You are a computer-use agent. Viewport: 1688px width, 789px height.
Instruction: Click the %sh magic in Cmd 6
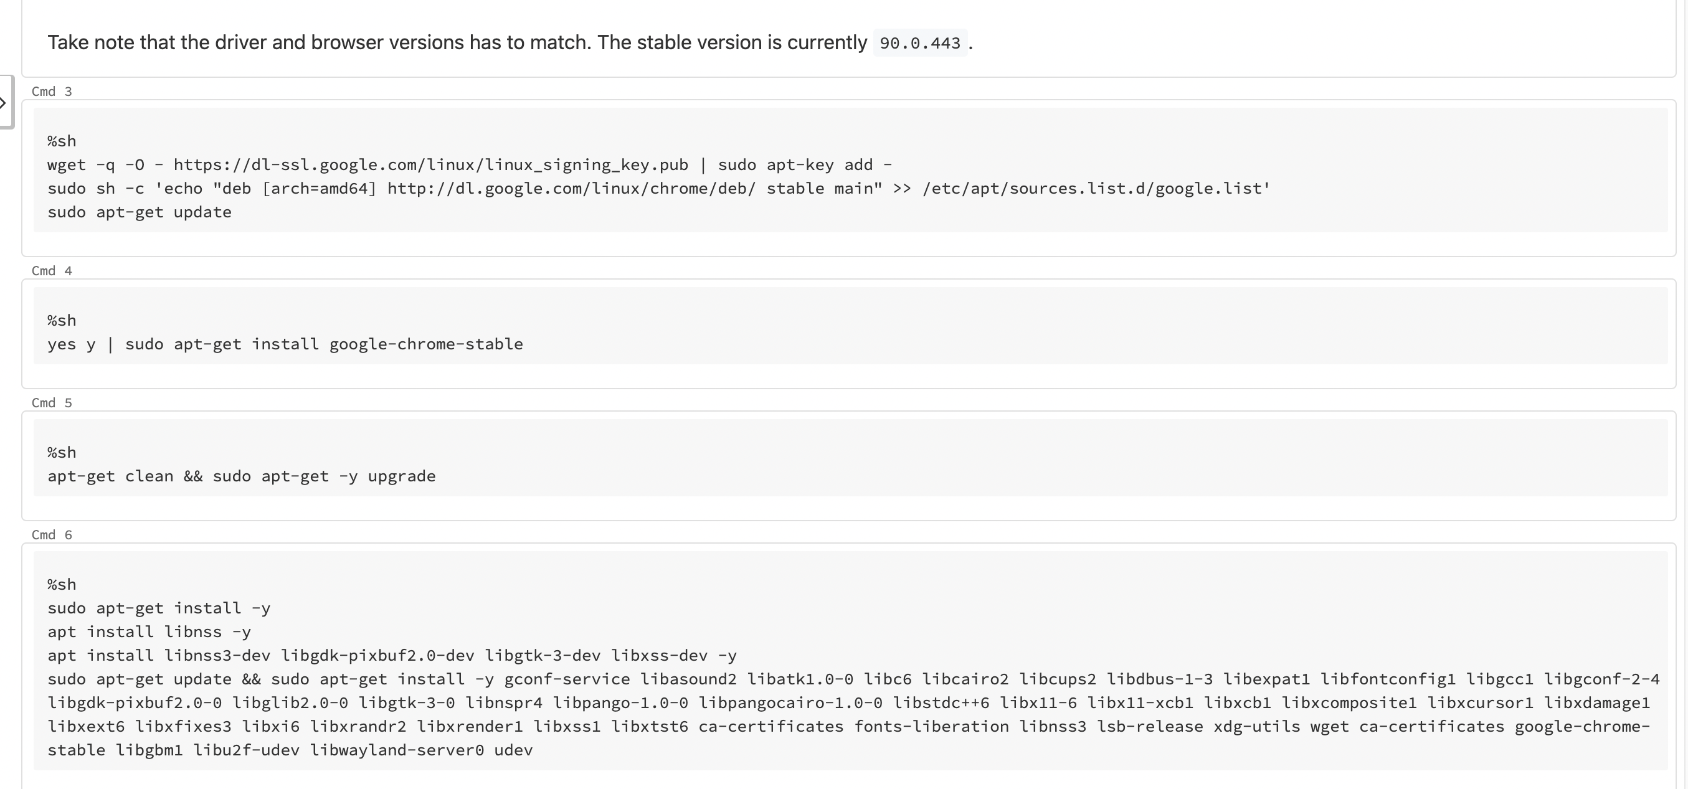tap(62, 585)
